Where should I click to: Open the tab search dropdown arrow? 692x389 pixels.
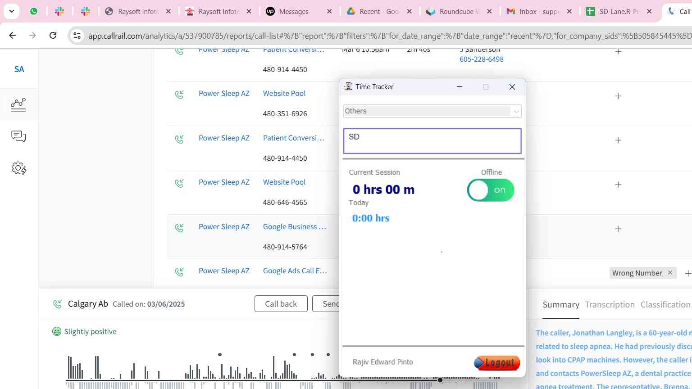12,11
